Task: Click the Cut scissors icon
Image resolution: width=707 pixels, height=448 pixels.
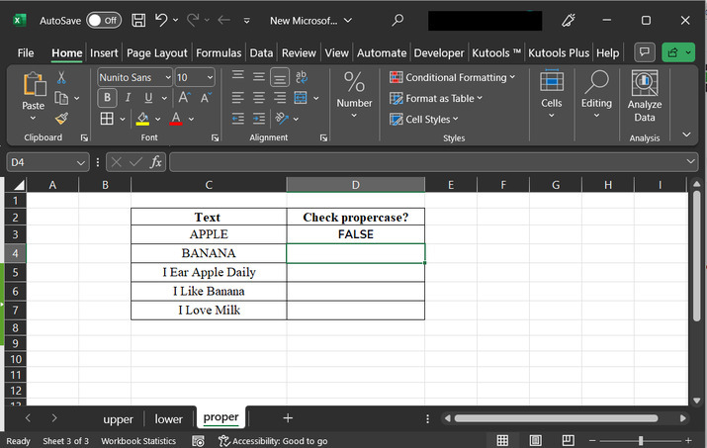Action: [61, 77]
